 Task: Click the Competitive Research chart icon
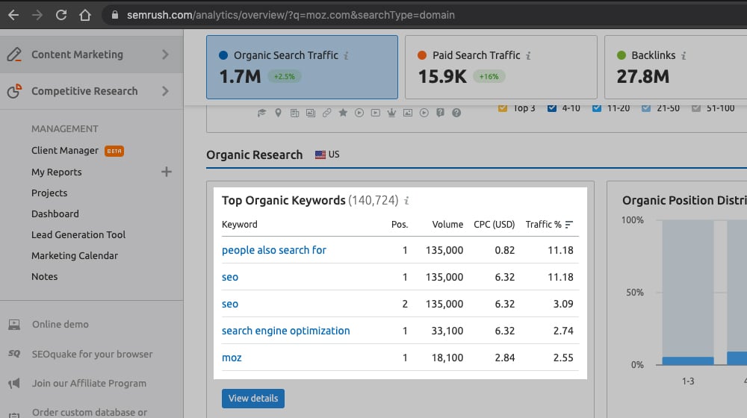click(14, 91)
